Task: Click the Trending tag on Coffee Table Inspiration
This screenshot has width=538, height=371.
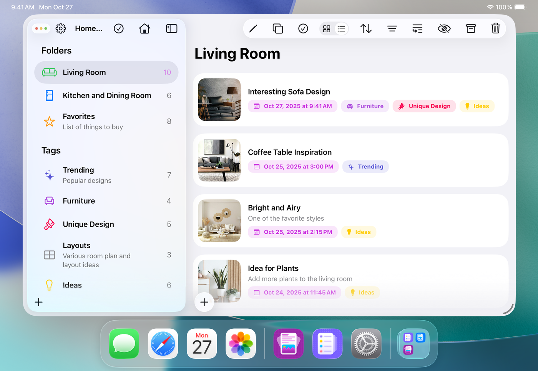Action: (365, 166)
